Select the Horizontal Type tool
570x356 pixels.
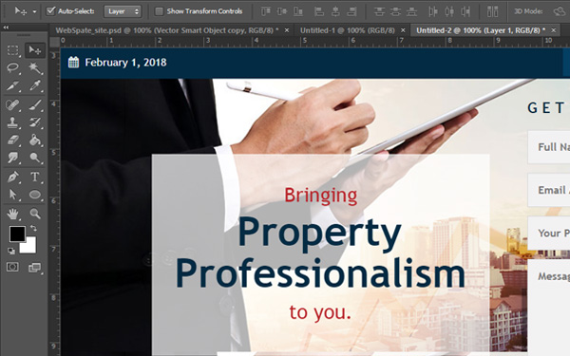pyautogui.click(x=35, y=177)
